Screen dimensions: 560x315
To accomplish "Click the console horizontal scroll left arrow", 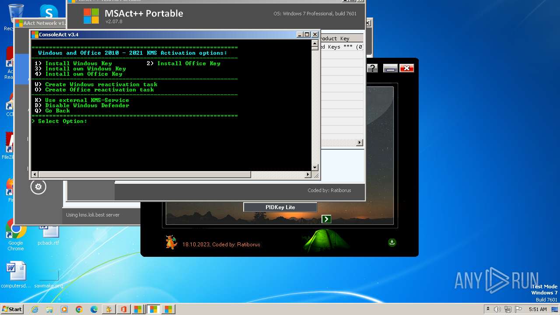I will (x=35, y=175).
